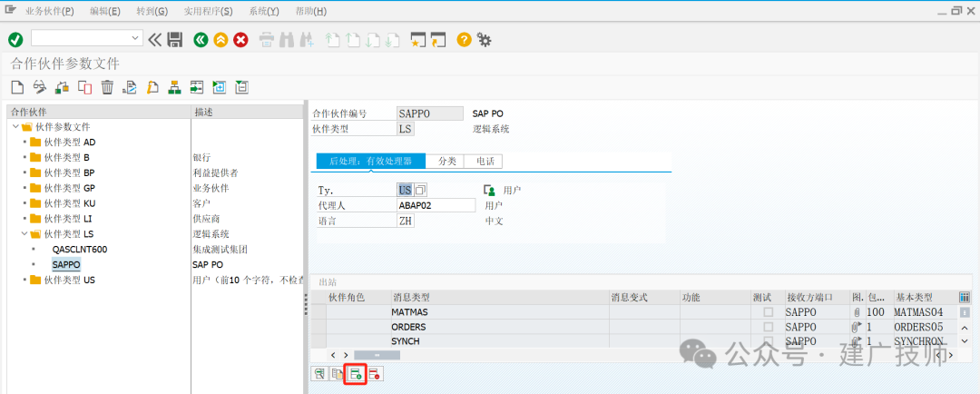Screen dimensions: 980x394
Task: Collapse the 伙伴参数文件 tree root
Action: click(15, 126)
